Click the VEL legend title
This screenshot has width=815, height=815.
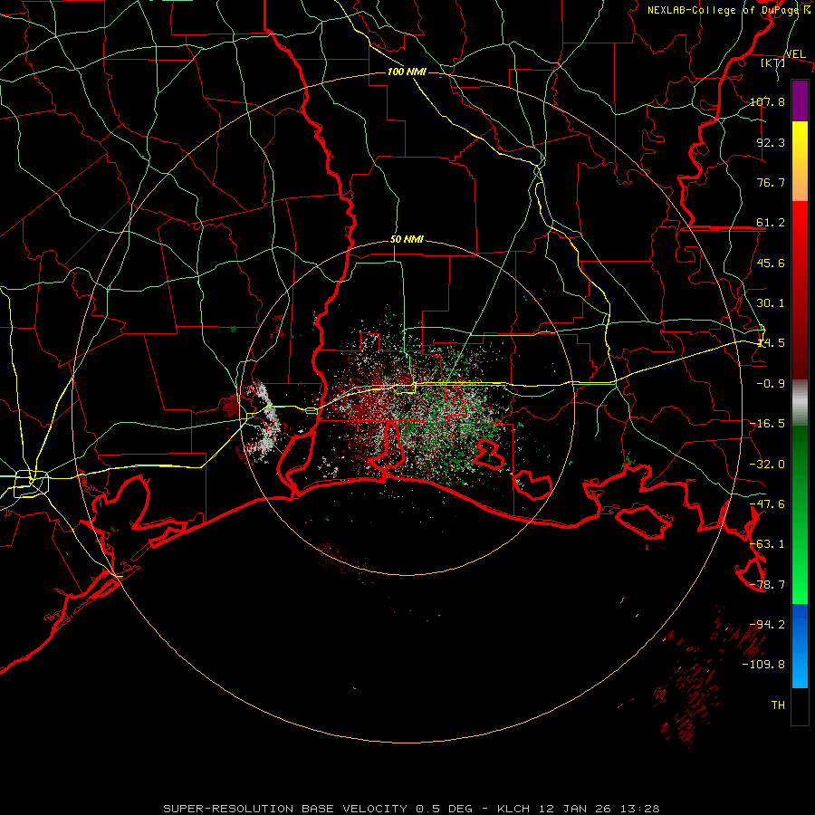click(x=795, y=54)
